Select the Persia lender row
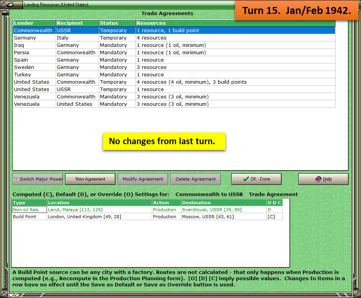 pyautogui.click(x=174, y=52)
